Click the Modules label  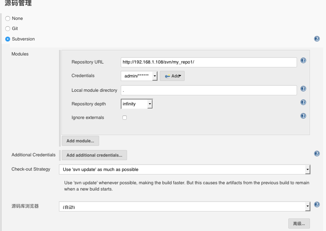(20, 54)
